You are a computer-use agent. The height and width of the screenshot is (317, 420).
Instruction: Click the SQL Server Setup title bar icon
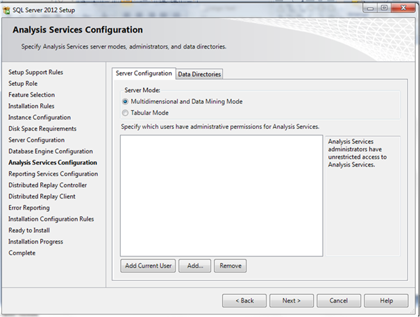6,10
